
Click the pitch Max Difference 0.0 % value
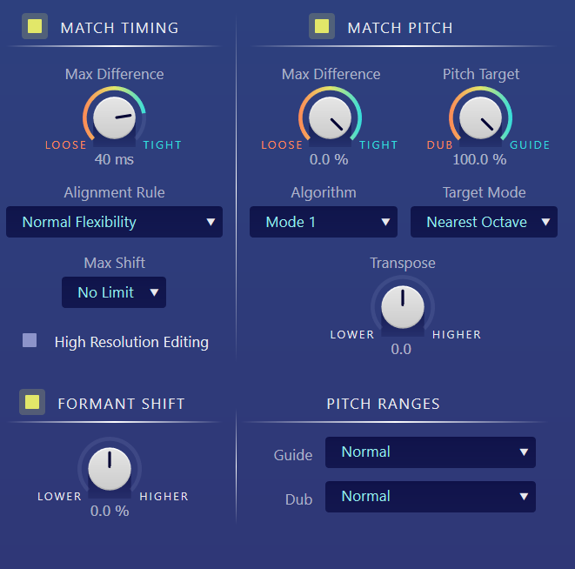pos(329,159)
